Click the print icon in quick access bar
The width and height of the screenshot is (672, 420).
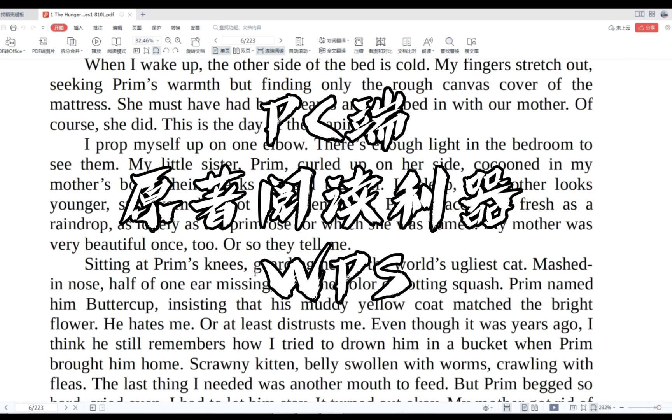pos(13,28)
